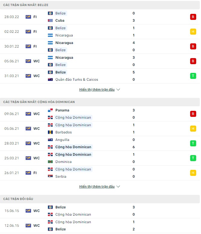Click the yellow H badge for 02.02.22 match
201x234 pixels.
[193, 32]
